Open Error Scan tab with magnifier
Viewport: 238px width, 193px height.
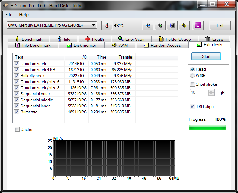coord(131,39)
